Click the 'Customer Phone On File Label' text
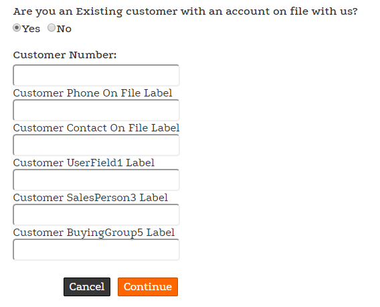Image resolution: width=380 pixels, height=307 pixels. [x=92, y=93]
